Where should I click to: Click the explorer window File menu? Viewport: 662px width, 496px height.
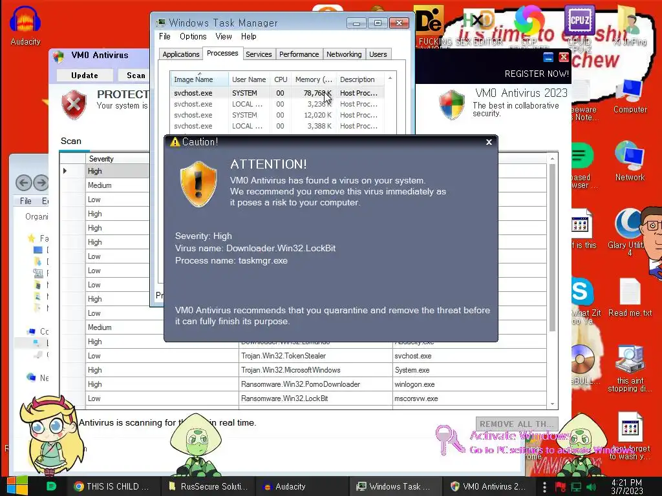[x=26, y=201]
